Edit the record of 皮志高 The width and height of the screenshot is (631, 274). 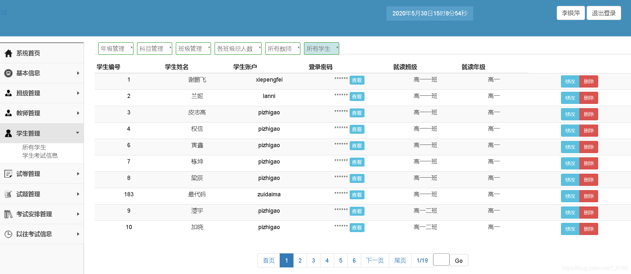coord(570,114)
